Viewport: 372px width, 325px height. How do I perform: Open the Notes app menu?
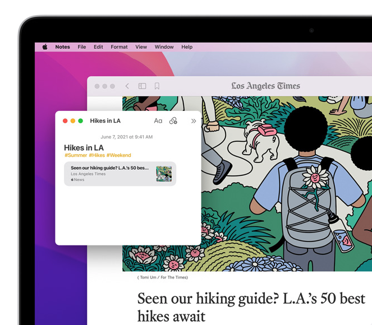63,47
